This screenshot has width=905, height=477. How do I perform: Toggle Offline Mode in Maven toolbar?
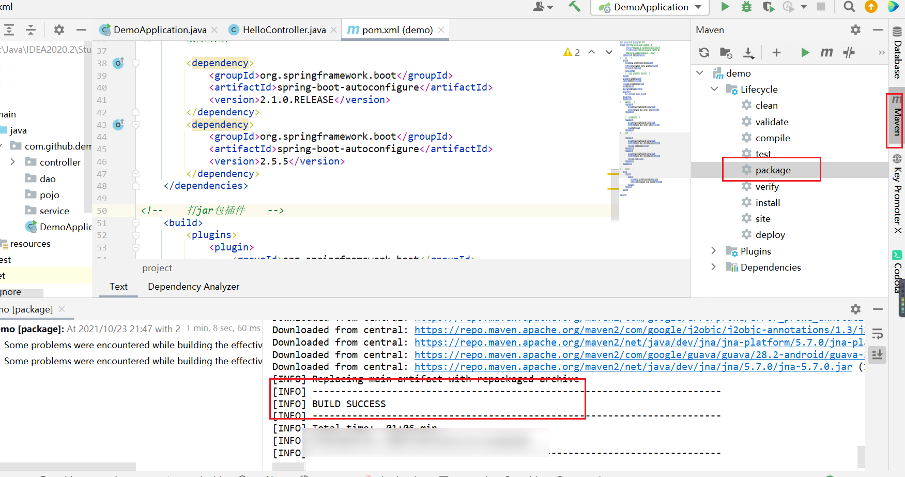tap(849, 53)
